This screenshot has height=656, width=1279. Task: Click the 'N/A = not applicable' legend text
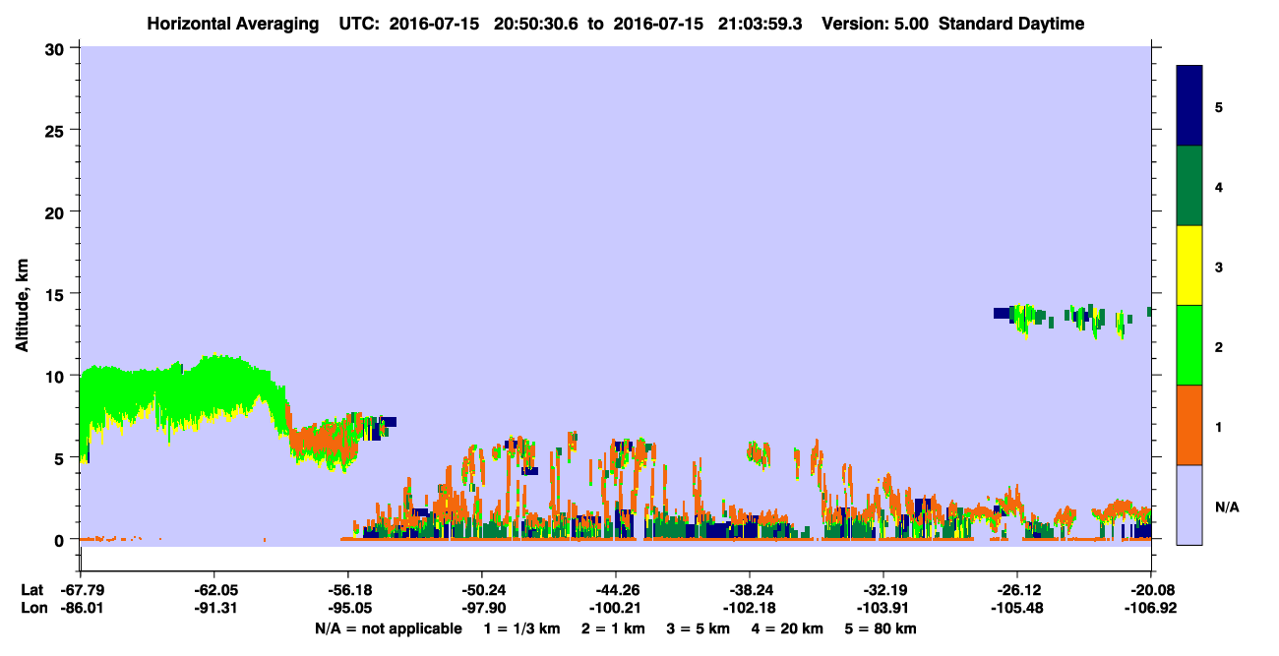pyautogui.click(x=388, y=628)
